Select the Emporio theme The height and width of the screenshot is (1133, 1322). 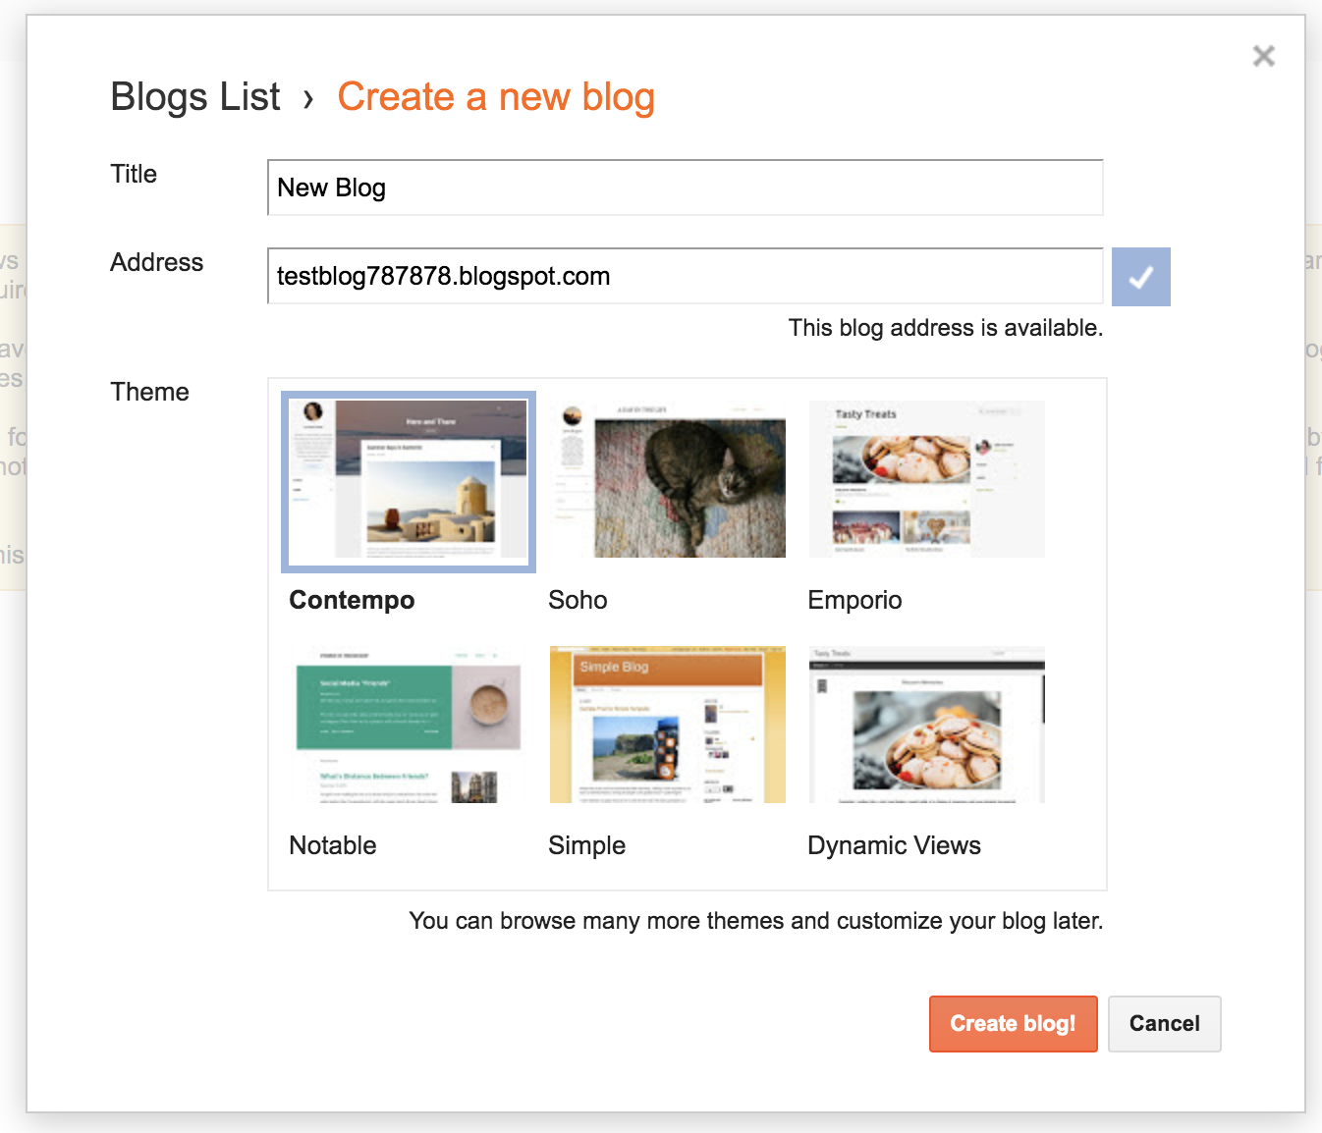point(926,479)
